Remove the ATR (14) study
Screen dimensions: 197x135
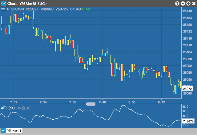(x=28, y=108)
